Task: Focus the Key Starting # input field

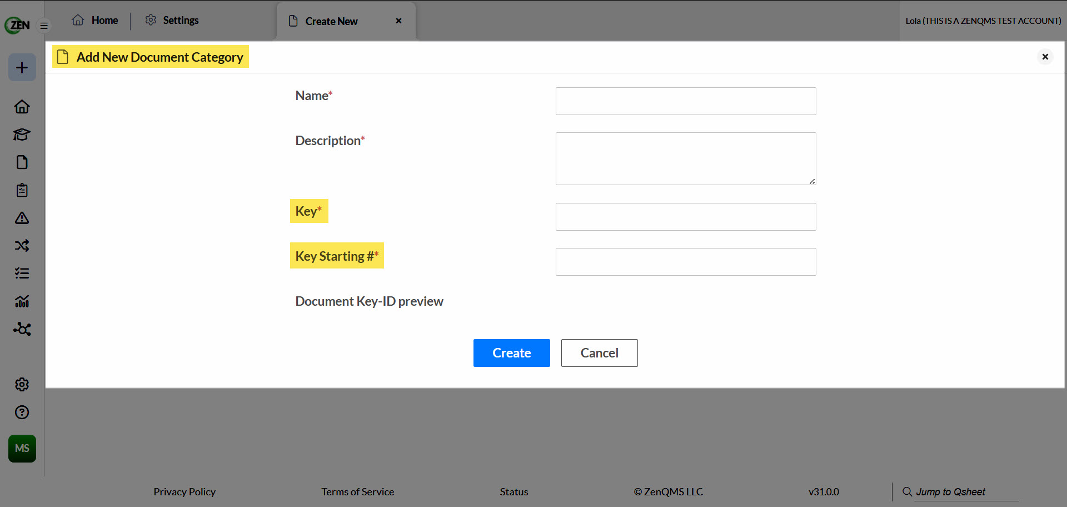Action: coord(686,262)
